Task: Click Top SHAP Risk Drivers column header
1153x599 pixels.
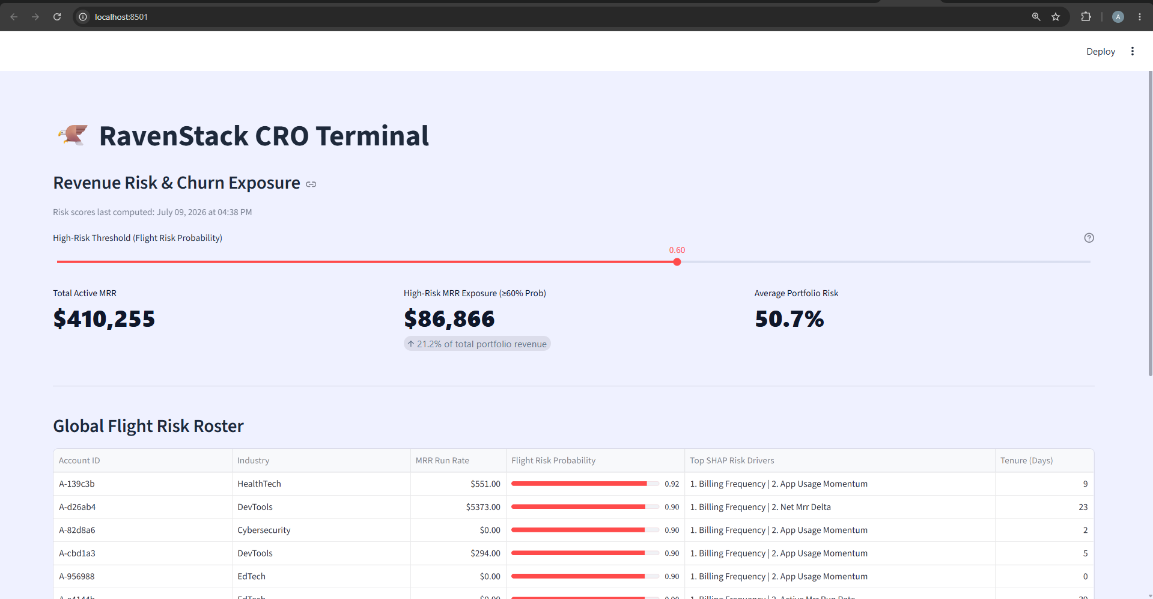Action: pos(840,461)
